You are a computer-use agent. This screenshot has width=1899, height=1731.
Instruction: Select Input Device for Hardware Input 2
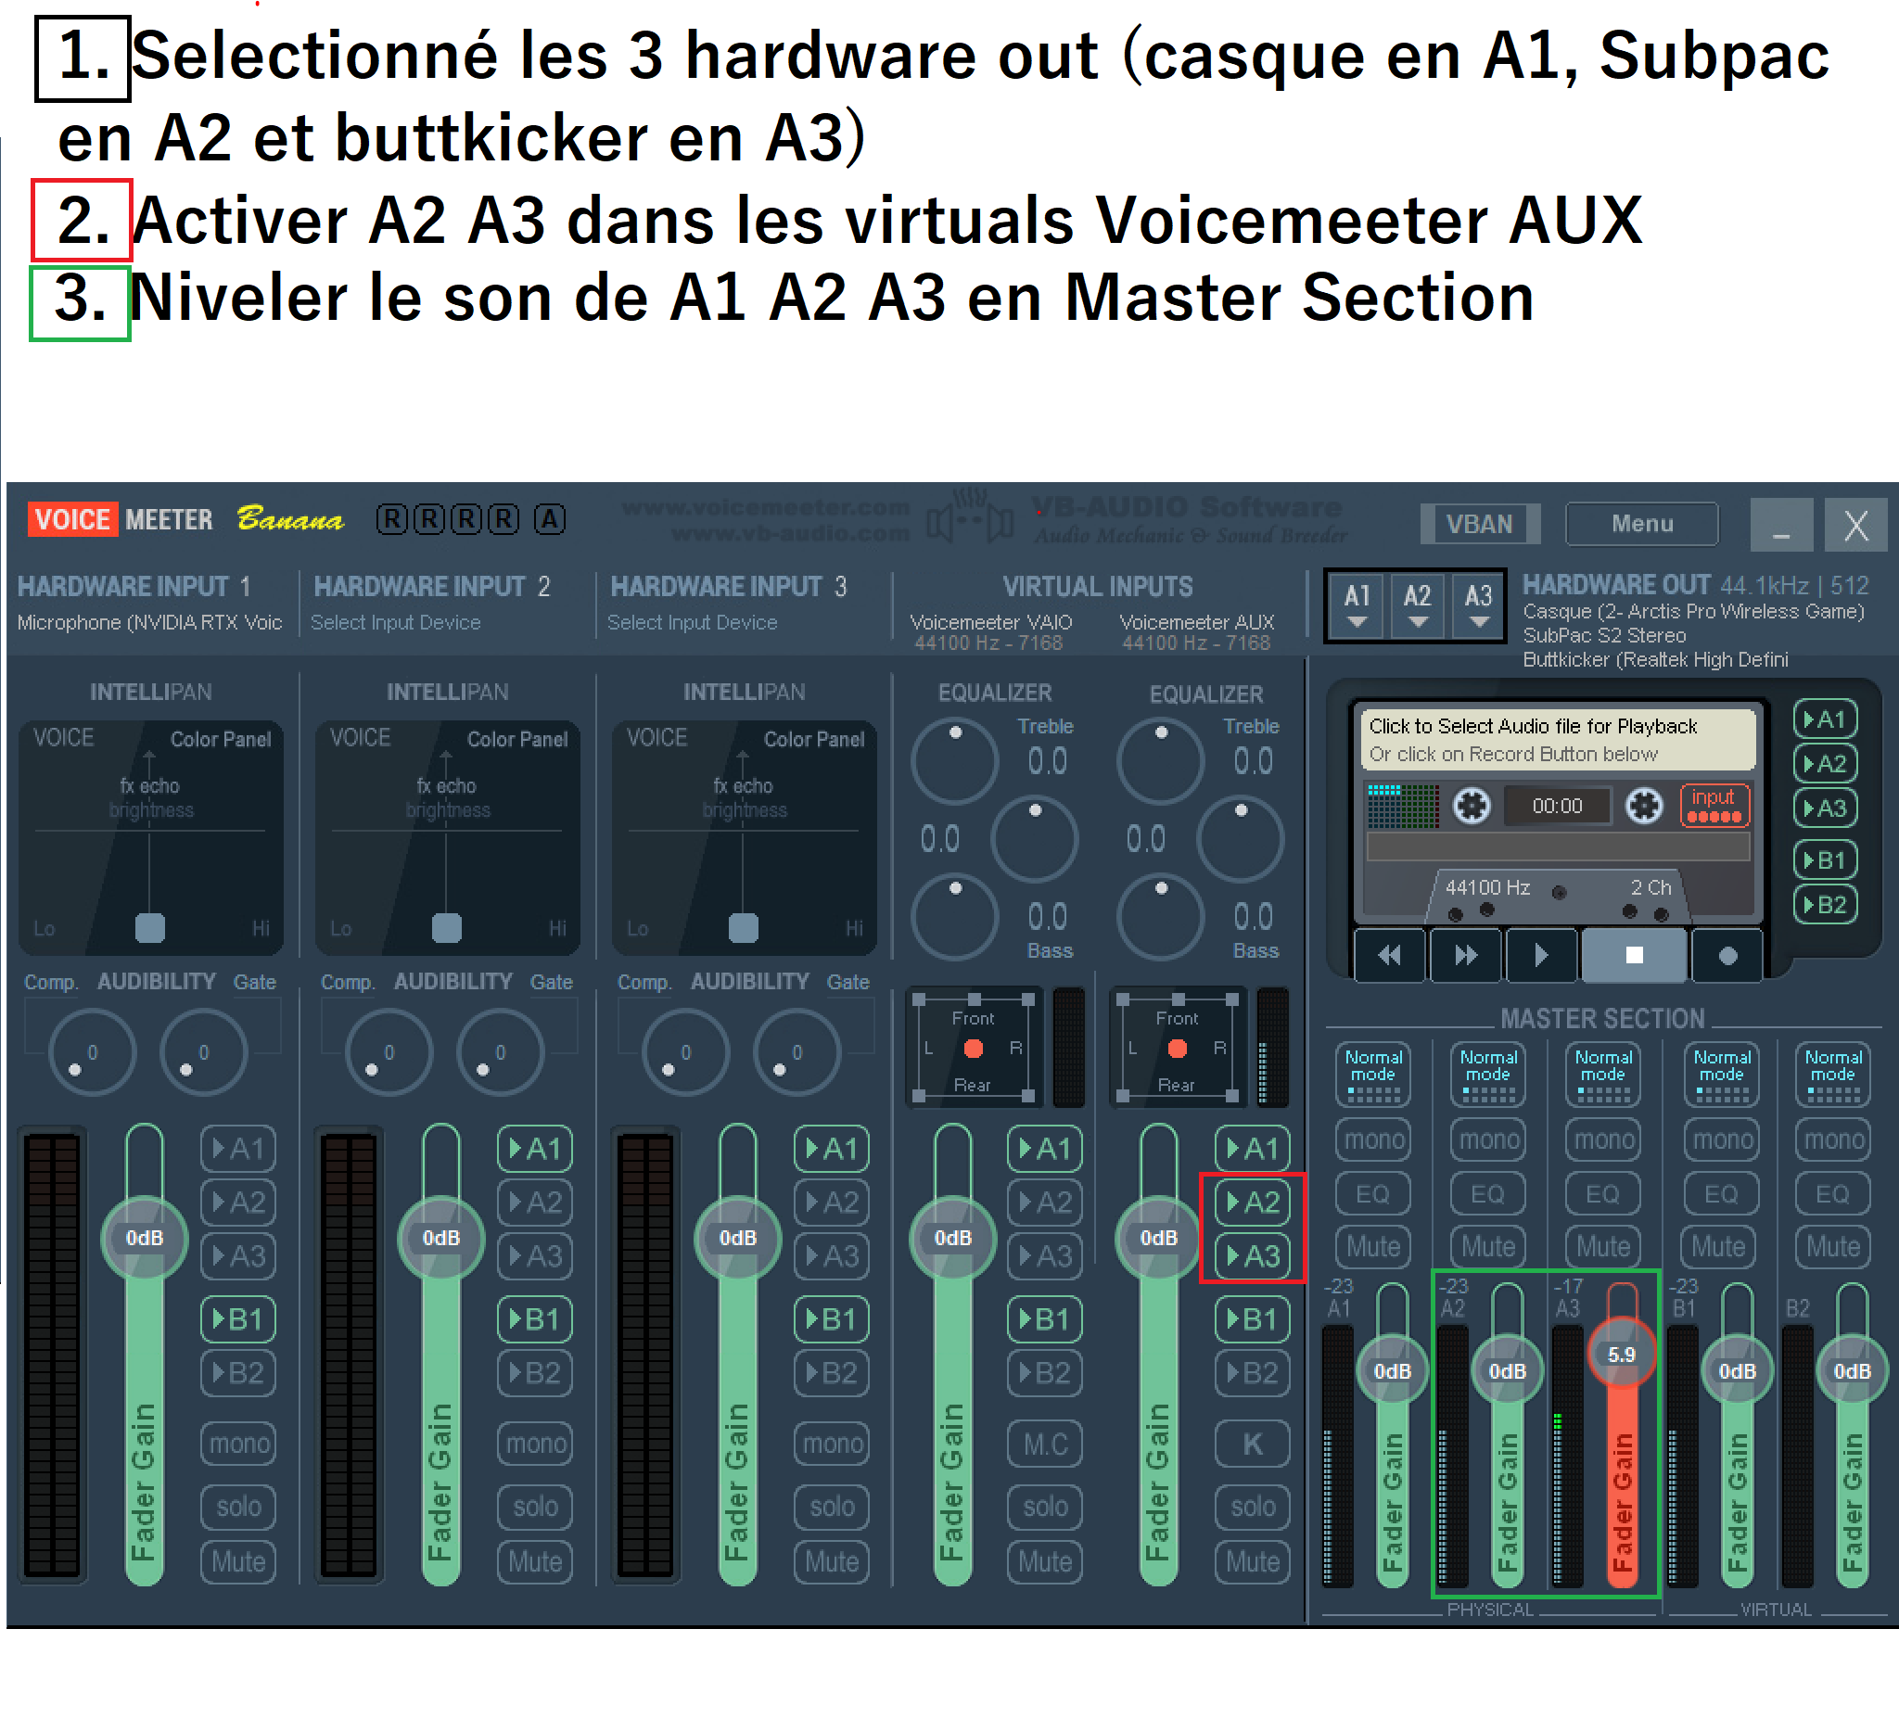click(x=396, y=622)
